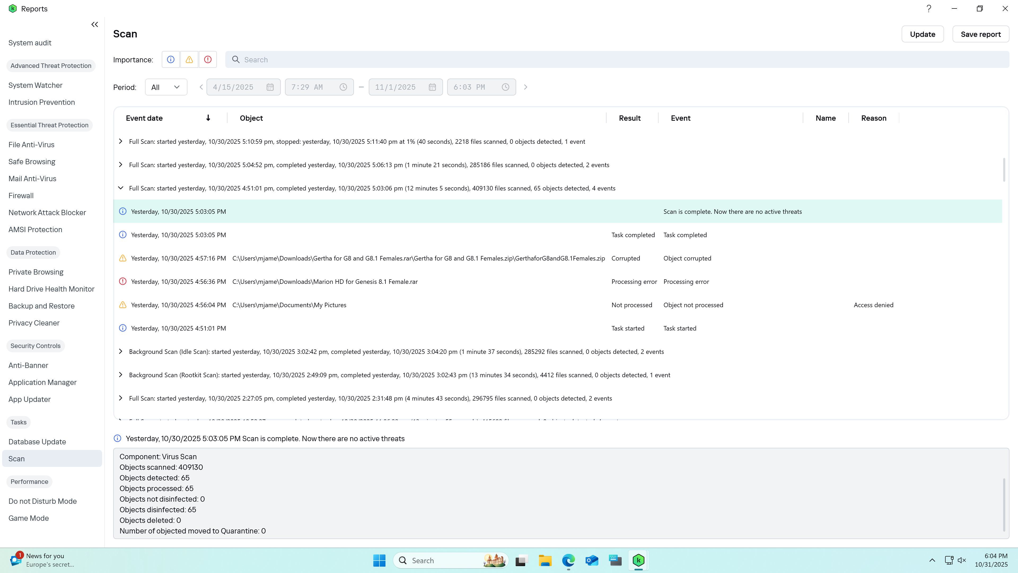This screenshot has height=573, width=1018.
Task: Click the Event date sort arrow
Action: [x=208, y=118]
